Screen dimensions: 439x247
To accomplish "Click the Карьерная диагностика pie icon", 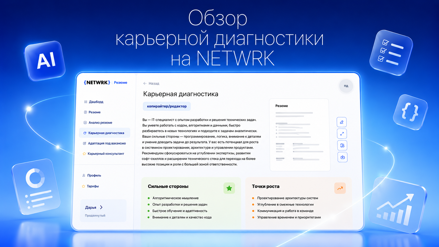I will [x=85, y=133].
